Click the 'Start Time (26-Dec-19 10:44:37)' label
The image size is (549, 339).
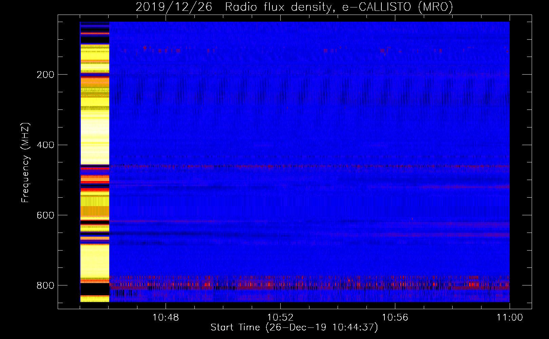coord(294,327)
